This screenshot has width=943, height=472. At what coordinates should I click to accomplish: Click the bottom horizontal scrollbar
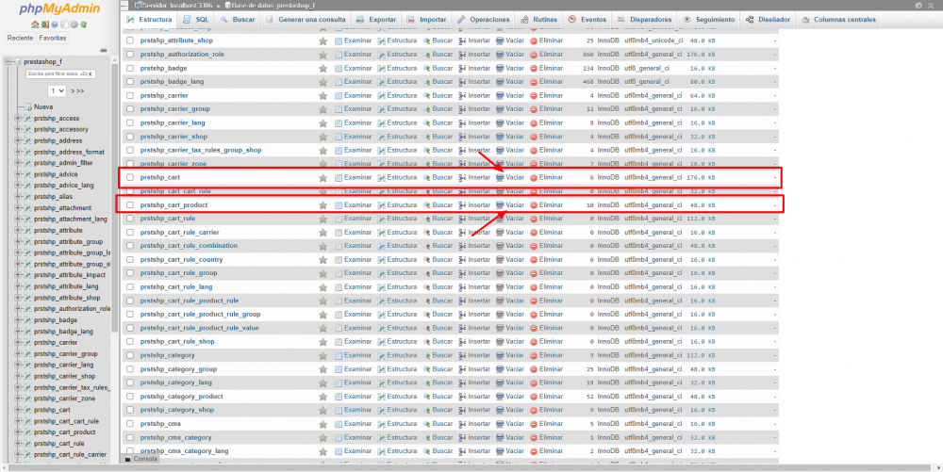[x=469, y=468]
